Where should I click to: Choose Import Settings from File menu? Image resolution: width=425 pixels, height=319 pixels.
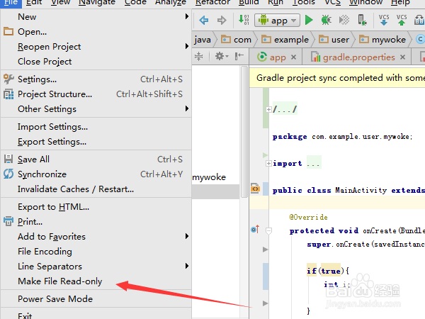click(x=96, y=127)
